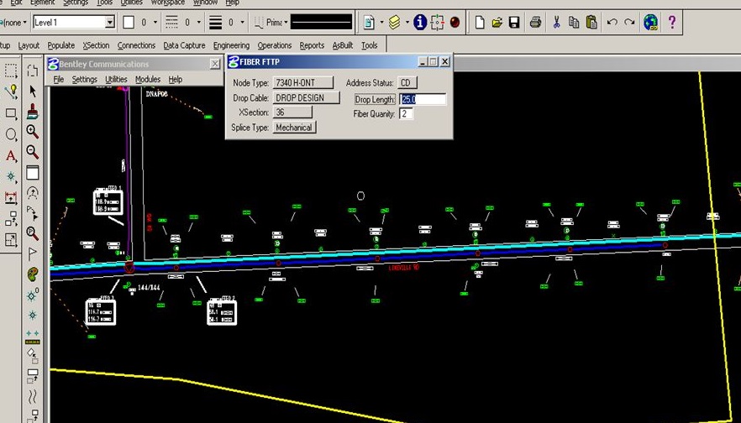Create a new file with blank page icon

[x=480, y=22]
